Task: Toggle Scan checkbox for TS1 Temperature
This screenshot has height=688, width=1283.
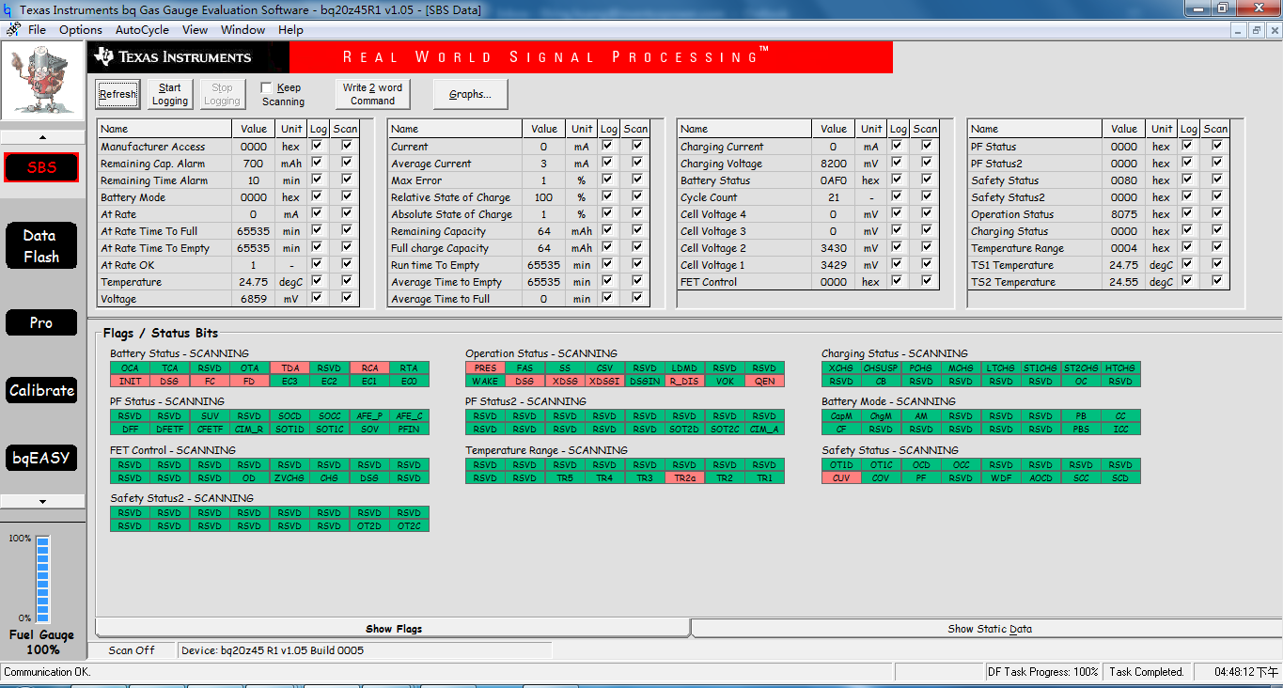Action: click(1217, 264)
